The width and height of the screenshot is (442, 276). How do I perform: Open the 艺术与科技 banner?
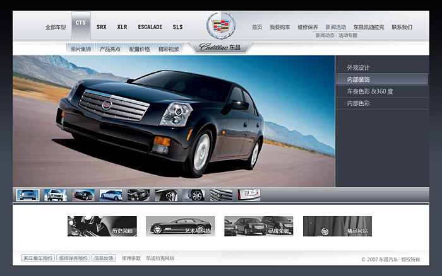click(181, 226)
